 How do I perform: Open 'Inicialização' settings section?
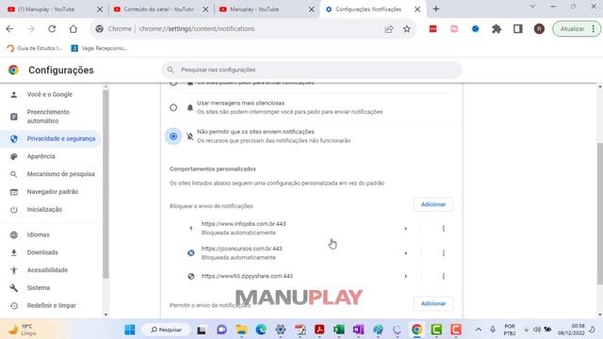point(50,209)
